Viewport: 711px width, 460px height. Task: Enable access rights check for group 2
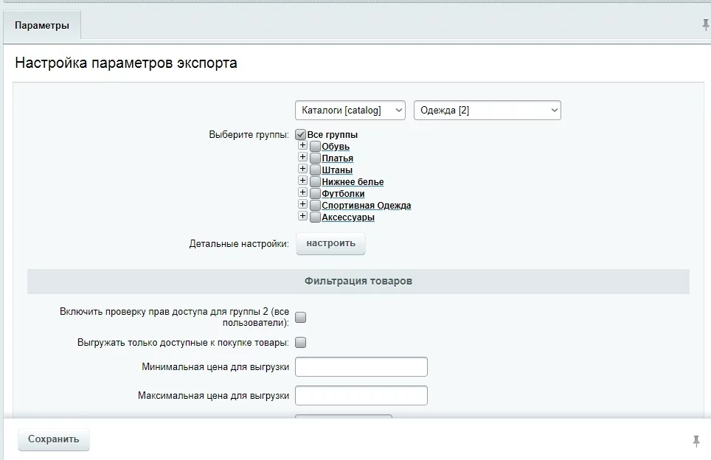pos(301,318)
